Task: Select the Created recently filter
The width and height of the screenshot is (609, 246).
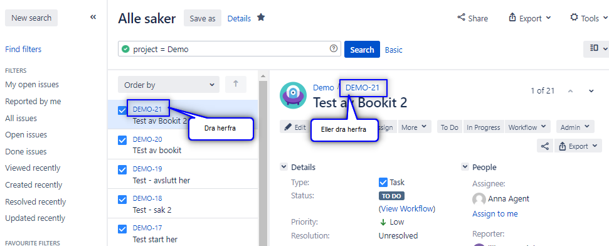Action: 33,185
